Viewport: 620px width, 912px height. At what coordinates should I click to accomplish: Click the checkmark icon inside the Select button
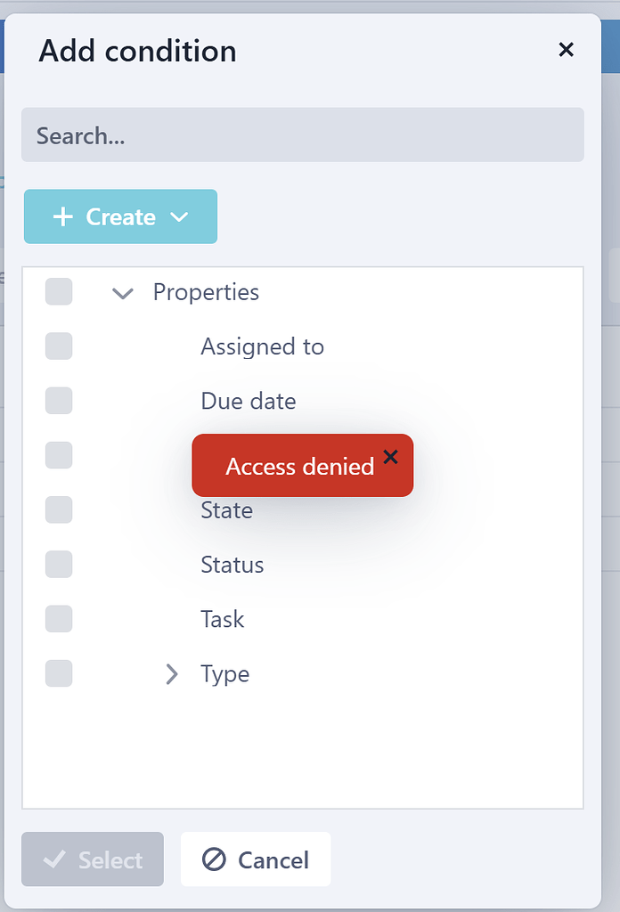pyautogui.click(x=55, y=859)
